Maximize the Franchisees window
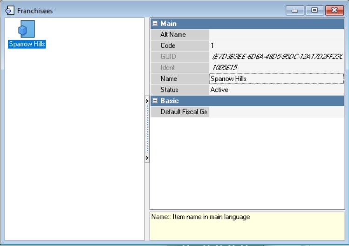Screen dimensions: 349x246 coord(315,10)
